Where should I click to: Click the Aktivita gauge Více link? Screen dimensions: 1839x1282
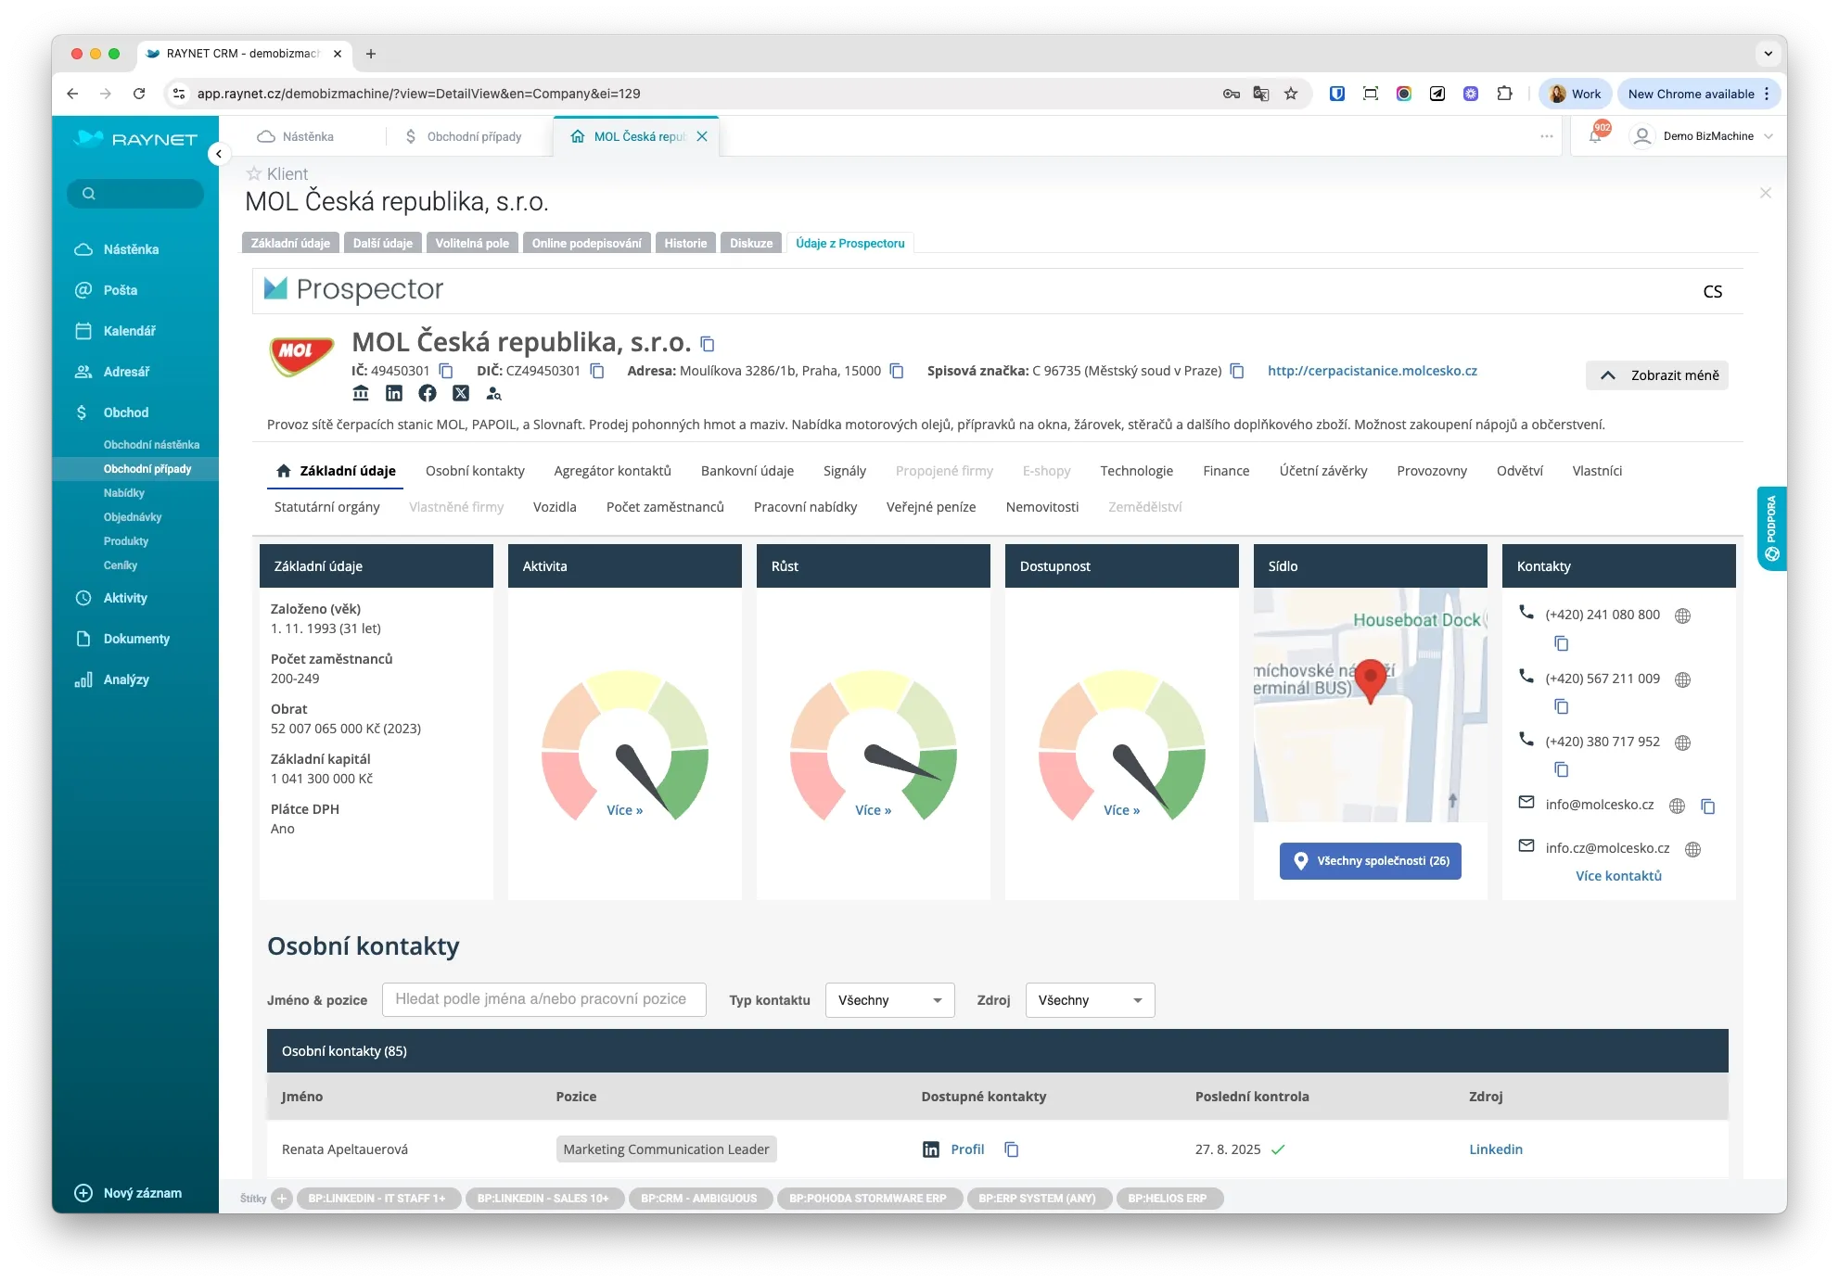point(624,810)
